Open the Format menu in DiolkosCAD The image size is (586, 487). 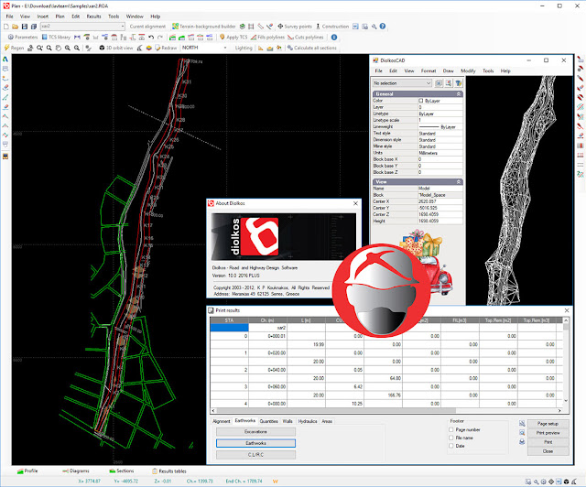(x=429, y=70)
